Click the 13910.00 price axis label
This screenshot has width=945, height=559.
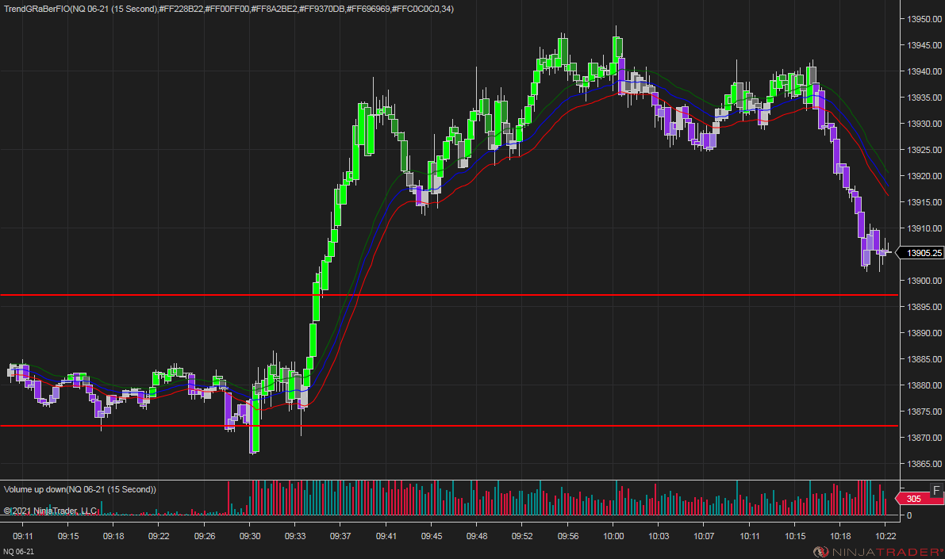pyautogui.click(x=924, y=228)
